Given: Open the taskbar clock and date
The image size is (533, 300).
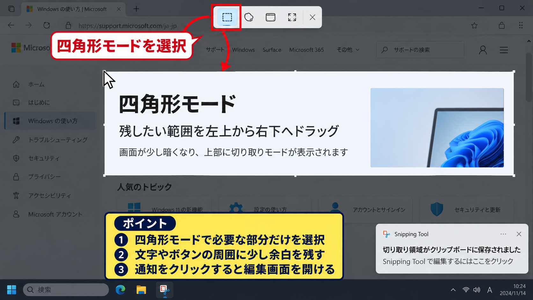Looking at the screenshot, I should (x=513, y=290).
